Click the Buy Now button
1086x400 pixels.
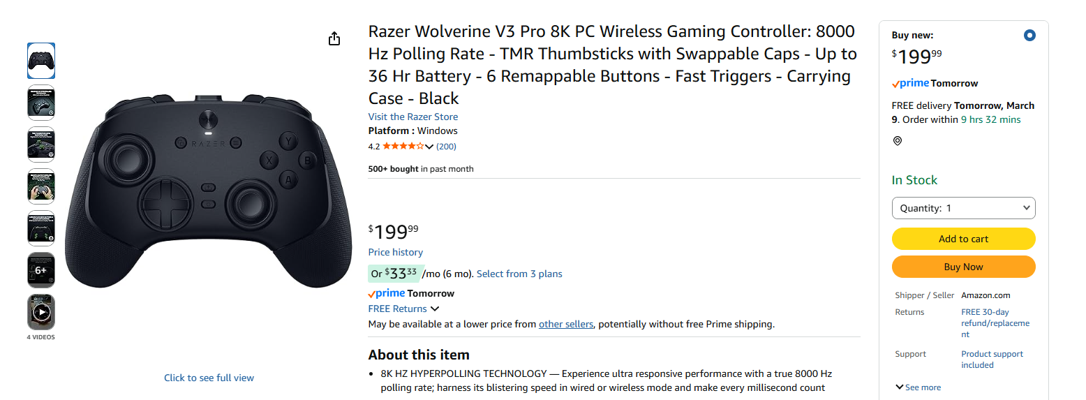[963, 267]
